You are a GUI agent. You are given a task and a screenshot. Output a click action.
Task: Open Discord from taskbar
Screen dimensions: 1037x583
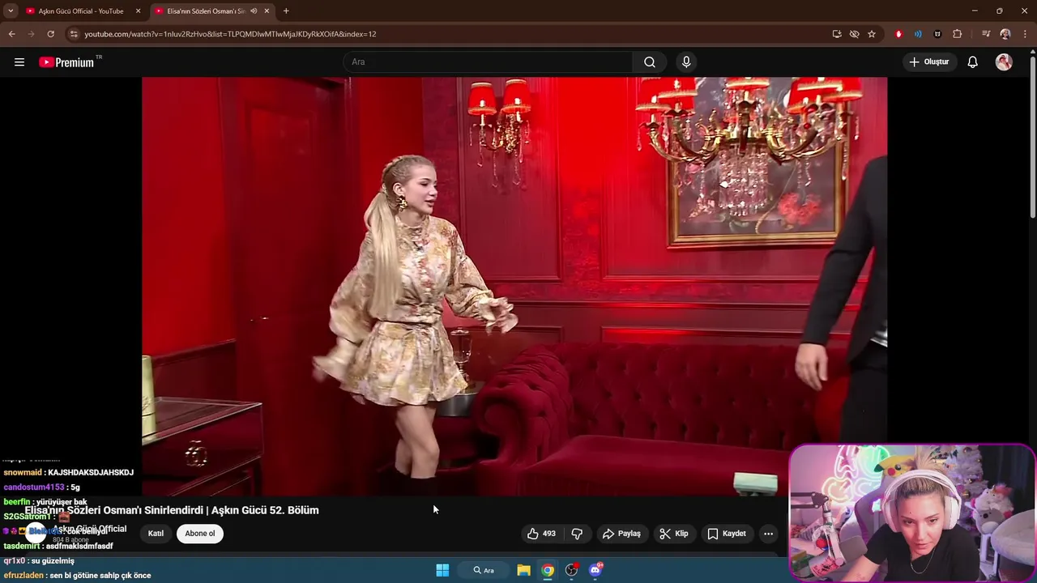coord(595,570)
